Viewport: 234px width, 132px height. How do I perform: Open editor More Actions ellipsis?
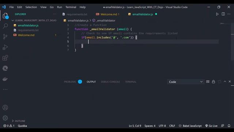tap(229, 14)
